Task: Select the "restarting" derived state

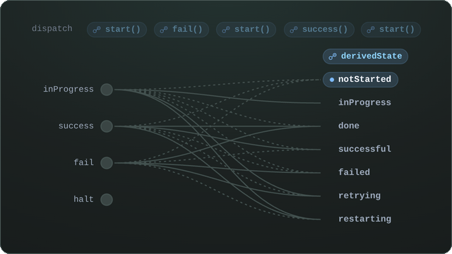Action: coord(364,219)
